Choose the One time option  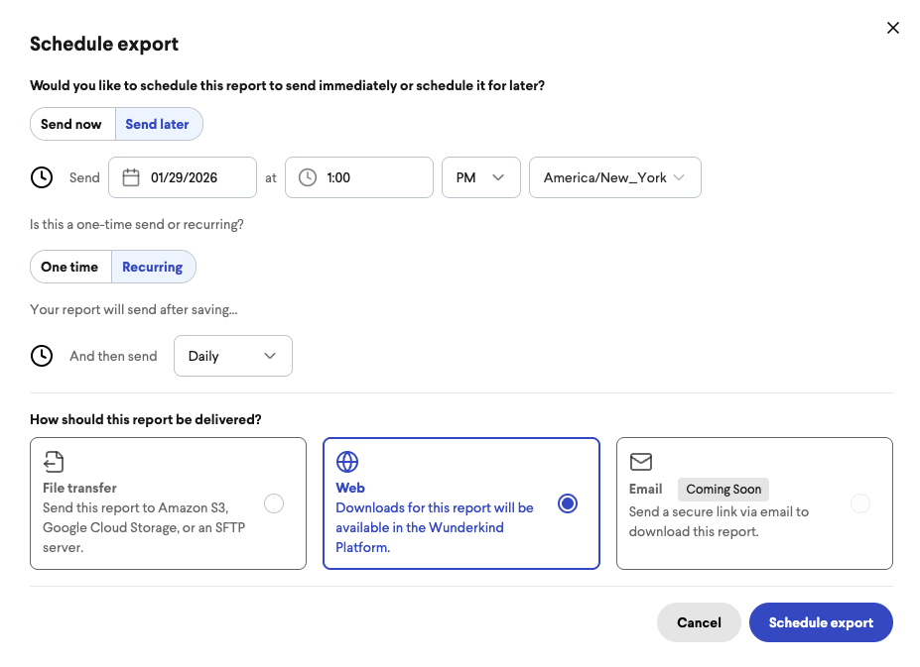[x=70, y=267]
